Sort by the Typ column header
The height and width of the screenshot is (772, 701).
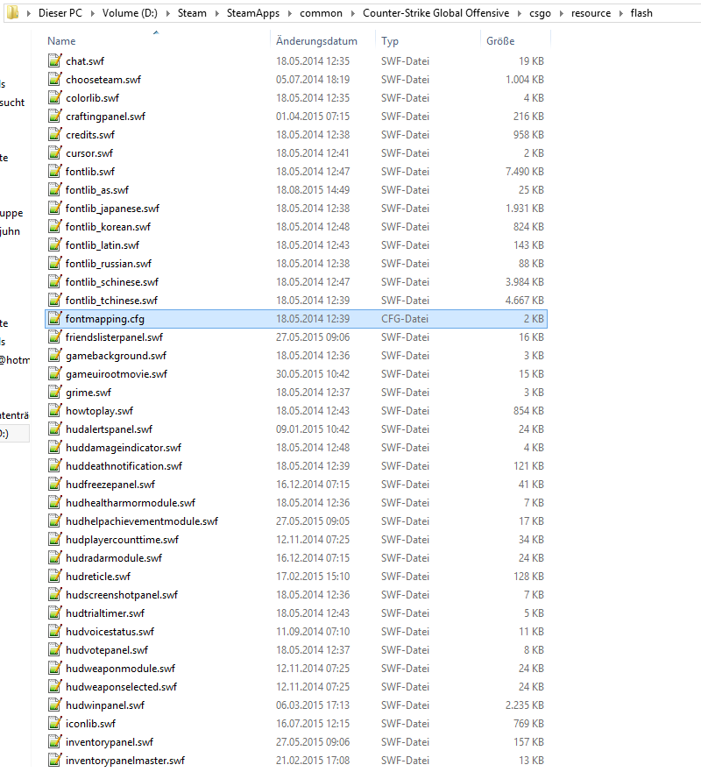(390, 41)
